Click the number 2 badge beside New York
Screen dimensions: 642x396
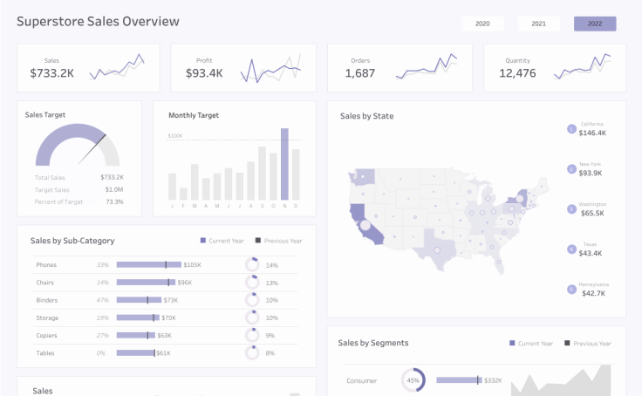[571, 169]
